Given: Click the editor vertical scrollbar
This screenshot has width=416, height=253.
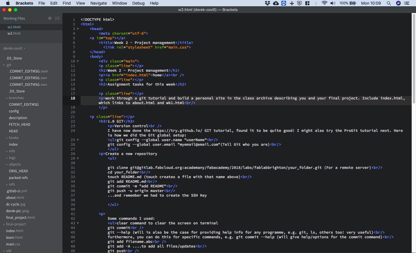Looking at the screenshot, I should [x=414, y=58].
